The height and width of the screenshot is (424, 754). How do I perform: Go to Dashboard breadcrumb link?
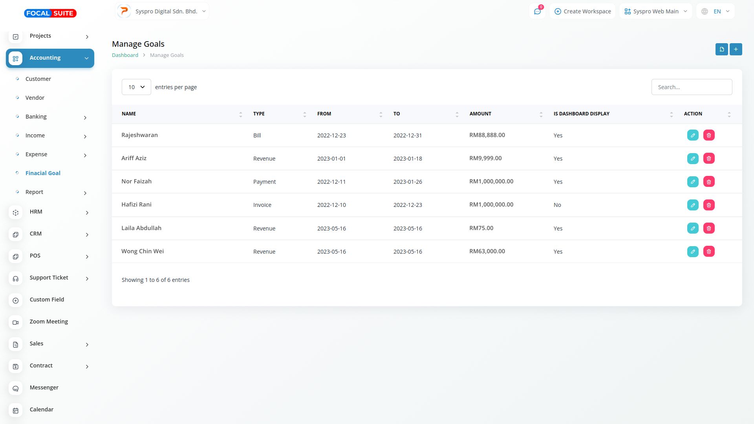tap(125, 55)
